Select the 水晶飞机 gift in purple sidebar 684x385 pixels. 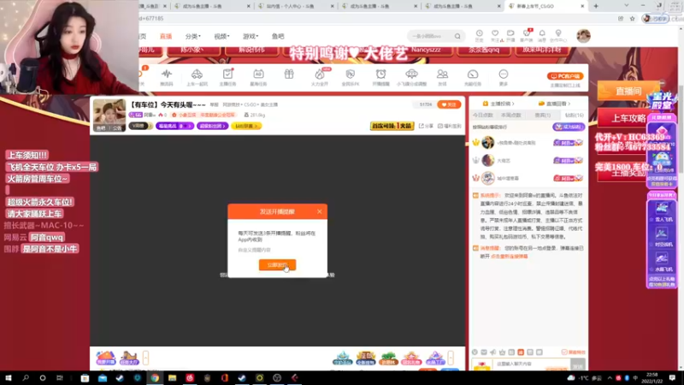click(x=662, y=262)
